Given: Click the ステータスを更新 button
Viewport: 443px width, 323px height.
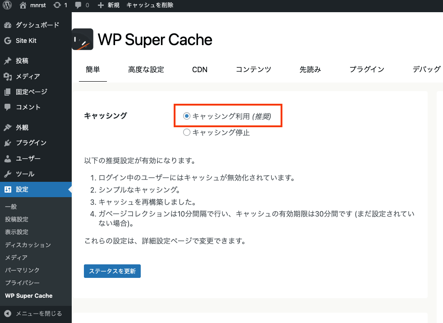Looking at the screenshot, I should tap(112, 271).
